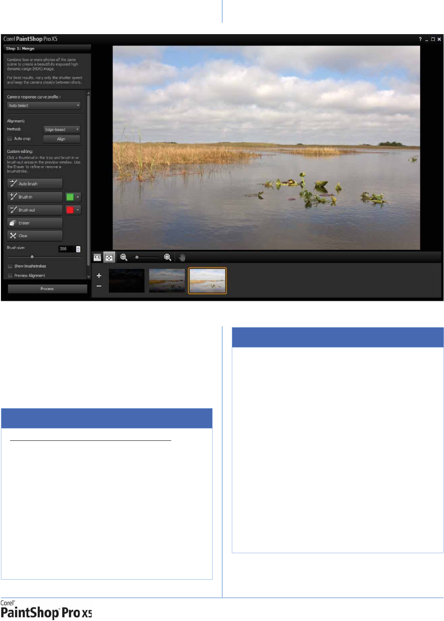Click the Brush size spinner arrows
The image size is (444, 621).
(78, 249)
